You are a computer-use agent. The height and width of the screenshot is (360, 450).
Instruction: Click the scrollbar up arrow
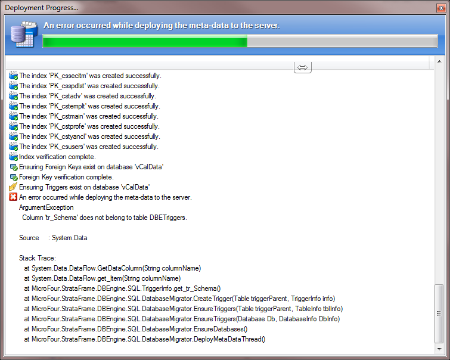click(439, 62)
